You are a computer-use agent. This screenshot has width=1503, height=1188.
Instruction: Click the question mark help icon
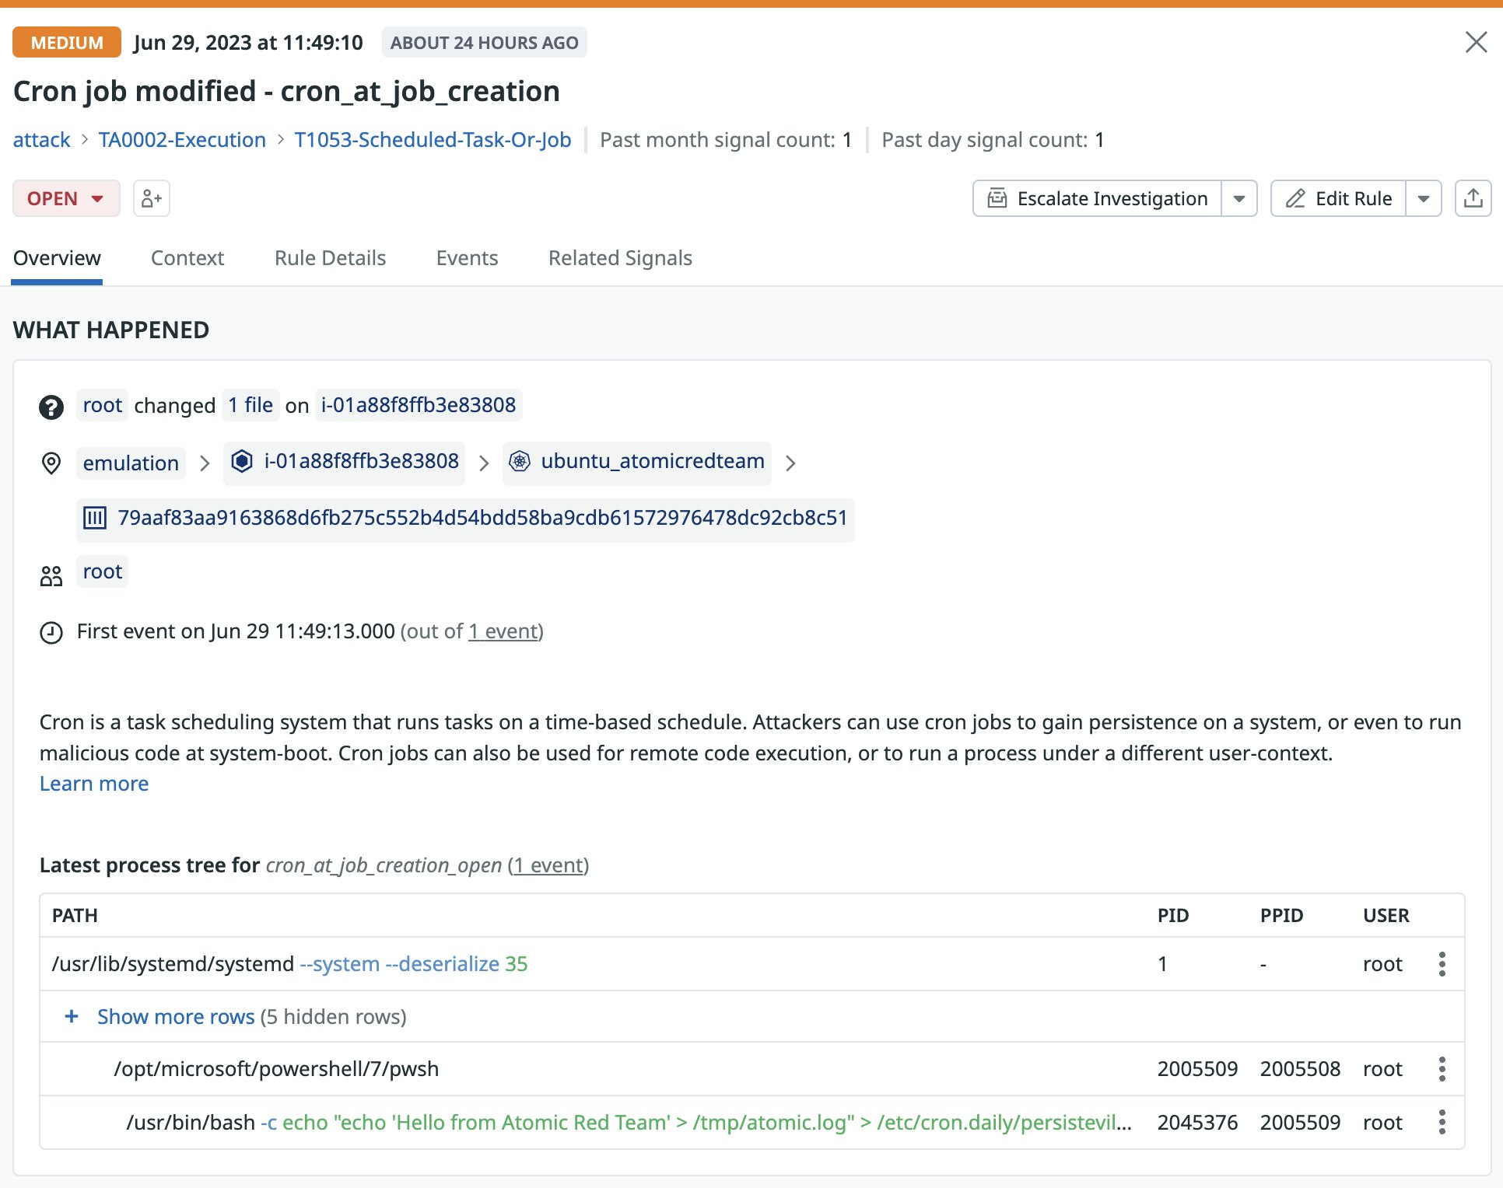coord(51,407)
